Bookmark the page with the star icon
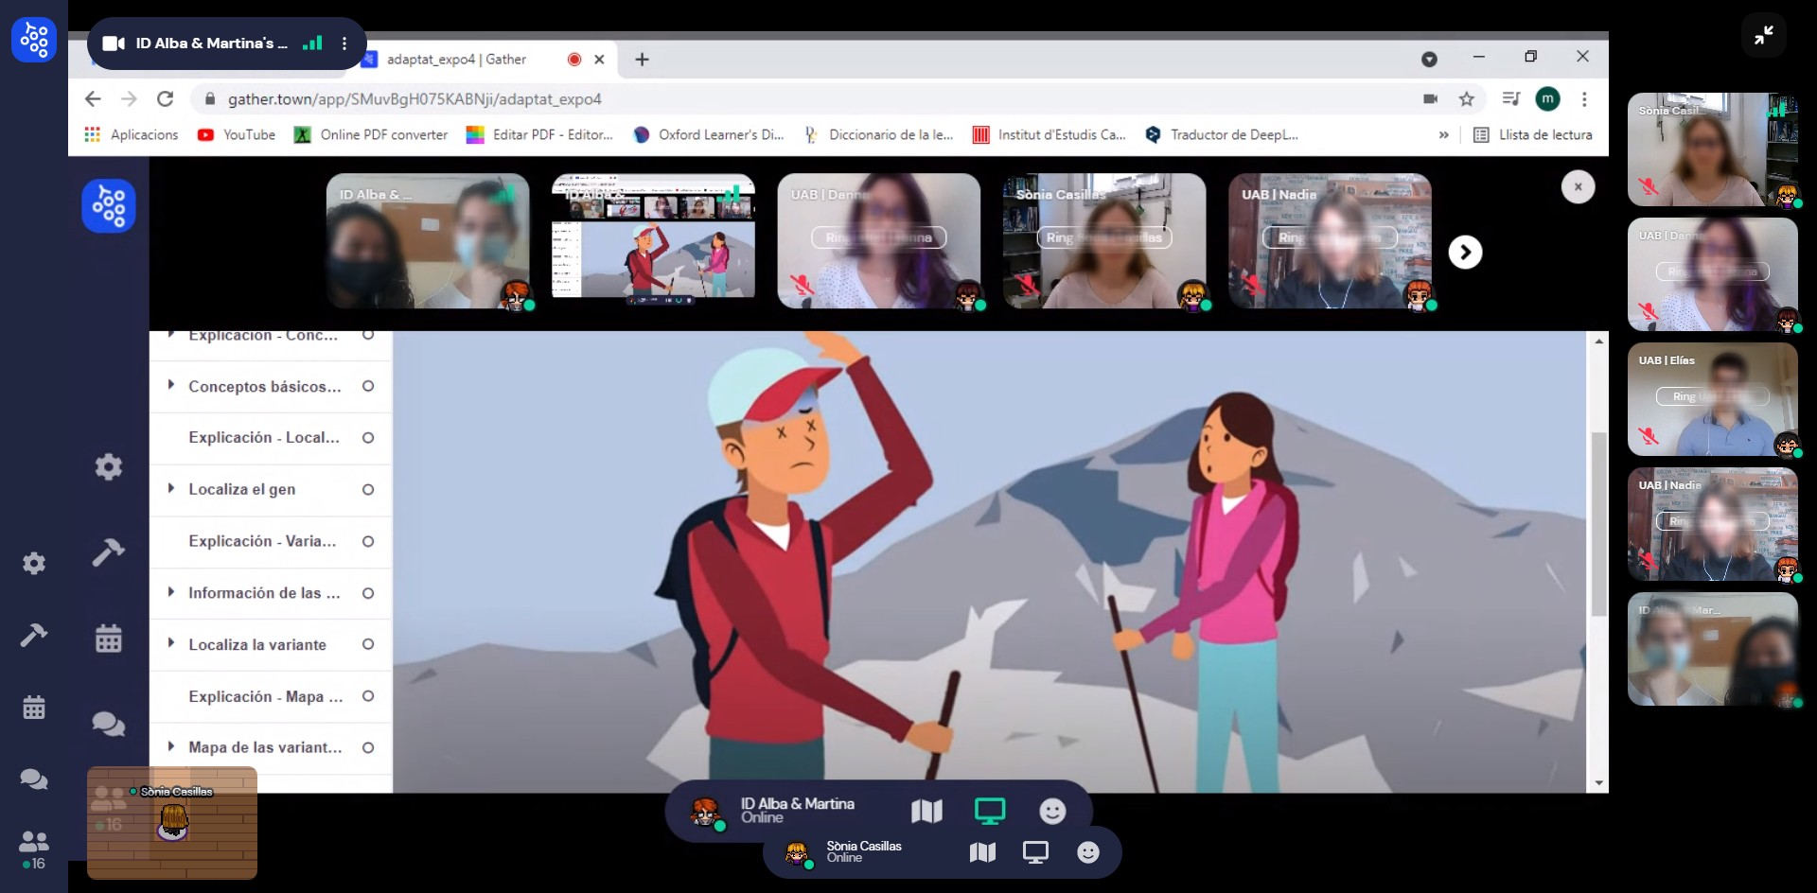 coord(1467,99)
